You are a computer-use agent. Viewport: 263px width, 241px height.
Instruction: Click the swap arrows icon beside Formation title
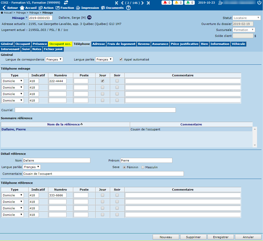click(x=66, y=3)
